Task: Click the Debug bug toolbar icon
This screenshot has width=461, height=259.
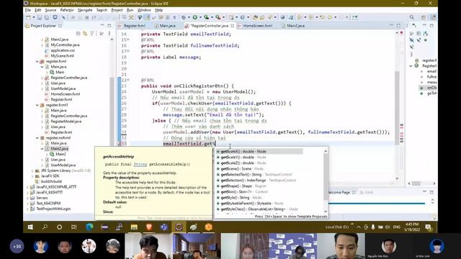Action: [183, 17]
